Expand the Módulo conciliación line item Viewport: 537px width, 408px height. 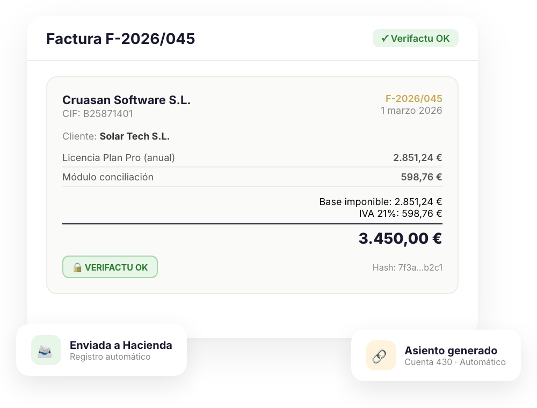point(108,177)
